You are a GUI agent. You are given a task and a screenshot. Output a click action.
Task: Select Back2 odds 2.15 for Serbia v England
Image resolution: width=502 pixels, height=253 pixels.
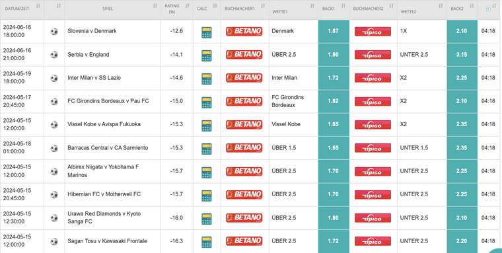(x=462, y=55)
